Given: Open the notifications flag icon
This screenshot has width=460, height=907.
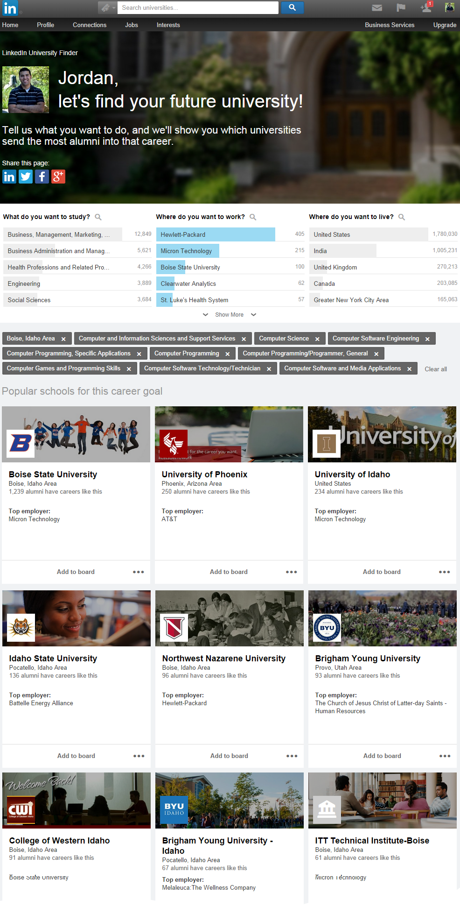Looking at the screenshot, I should coord(401,7).
